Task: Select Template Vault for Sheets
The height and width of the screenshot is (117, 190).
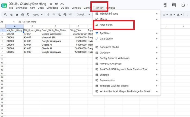Action: coord(127,86)
